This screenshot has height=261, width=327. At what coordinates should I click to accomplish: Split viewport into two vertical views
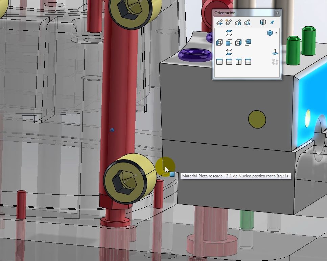coord(238,62)
